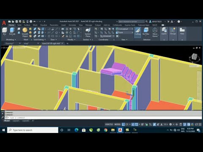Switch to the Home ribbon tab
Image resolution: width=203 pixels, height=152 pixels.
click(11, 25)
